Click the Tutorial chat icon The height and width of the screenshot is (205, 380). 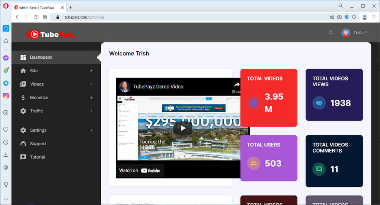pyautogui.click(x=23, y=157)
